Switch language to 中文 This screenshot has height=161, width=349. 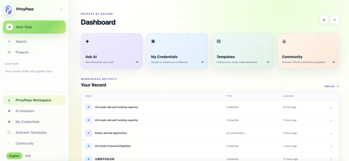point(28,156)
